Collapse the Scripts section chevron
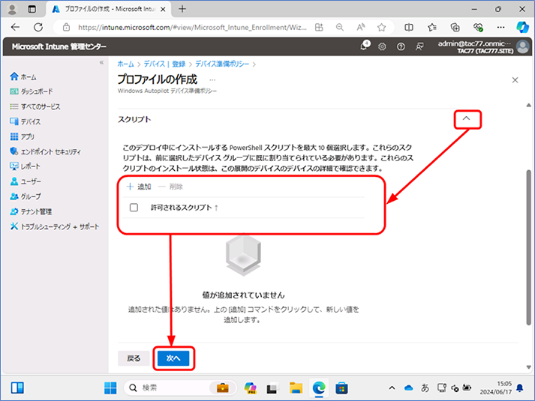The width and height of the screenshot is (535, 401). tap(467, 118)
